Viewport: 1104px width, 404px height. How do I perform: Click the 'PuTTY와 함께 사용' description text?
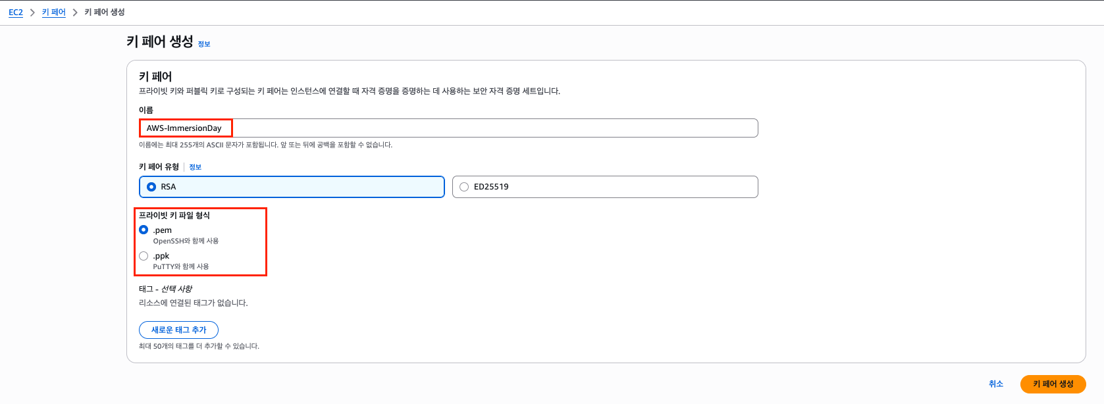click(x=181, y=266)
